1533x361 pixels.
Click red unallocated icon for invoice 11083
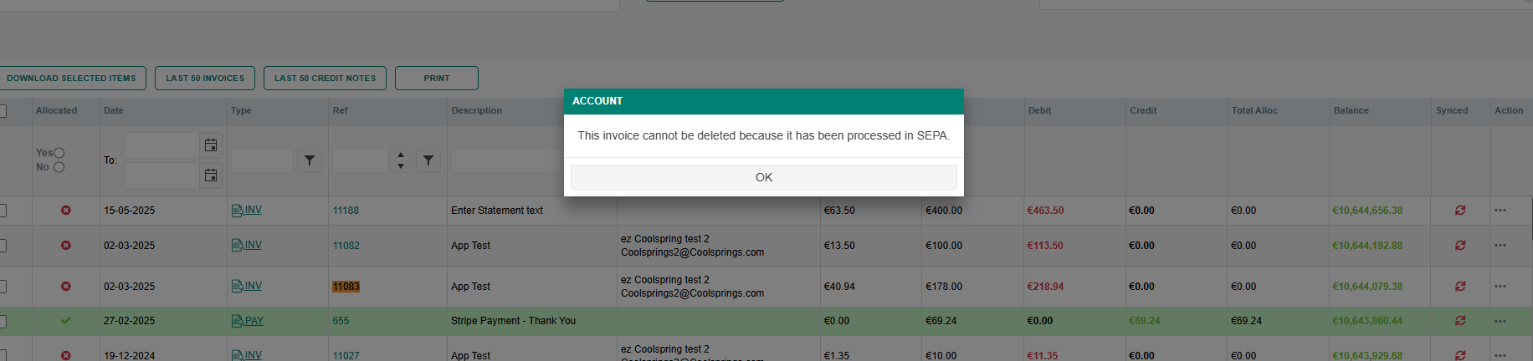(66, 287)
